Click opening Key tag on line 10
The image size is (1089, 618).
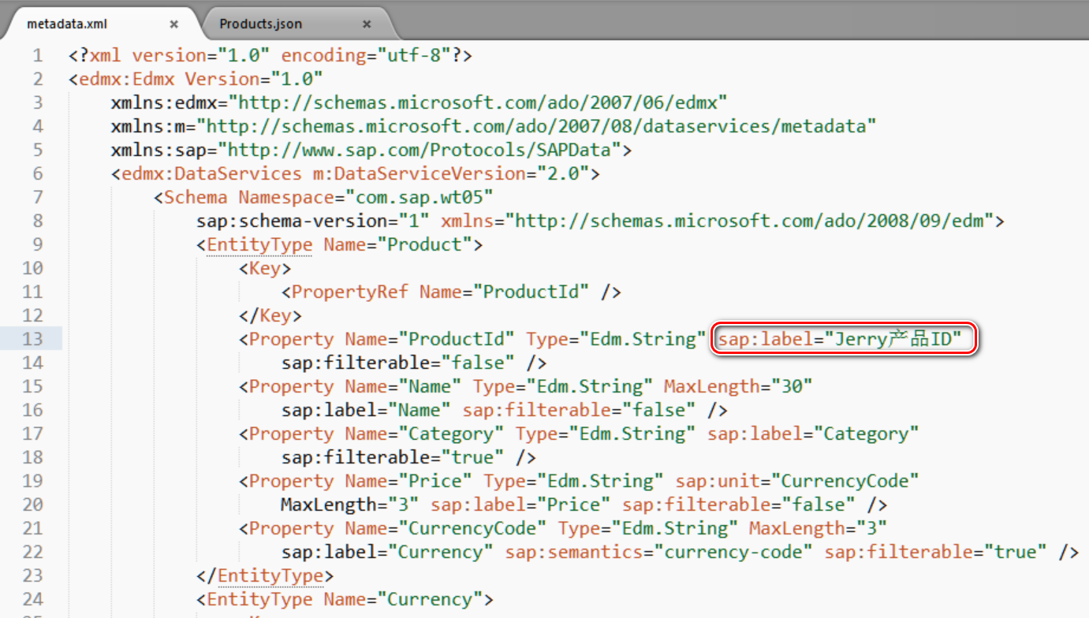tap(265, 268)
